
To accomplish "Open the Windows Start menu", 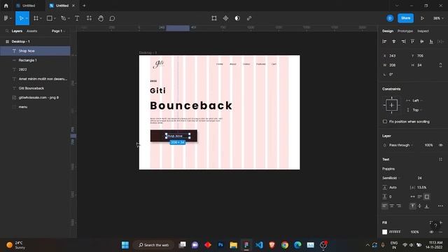I will 125,245.
